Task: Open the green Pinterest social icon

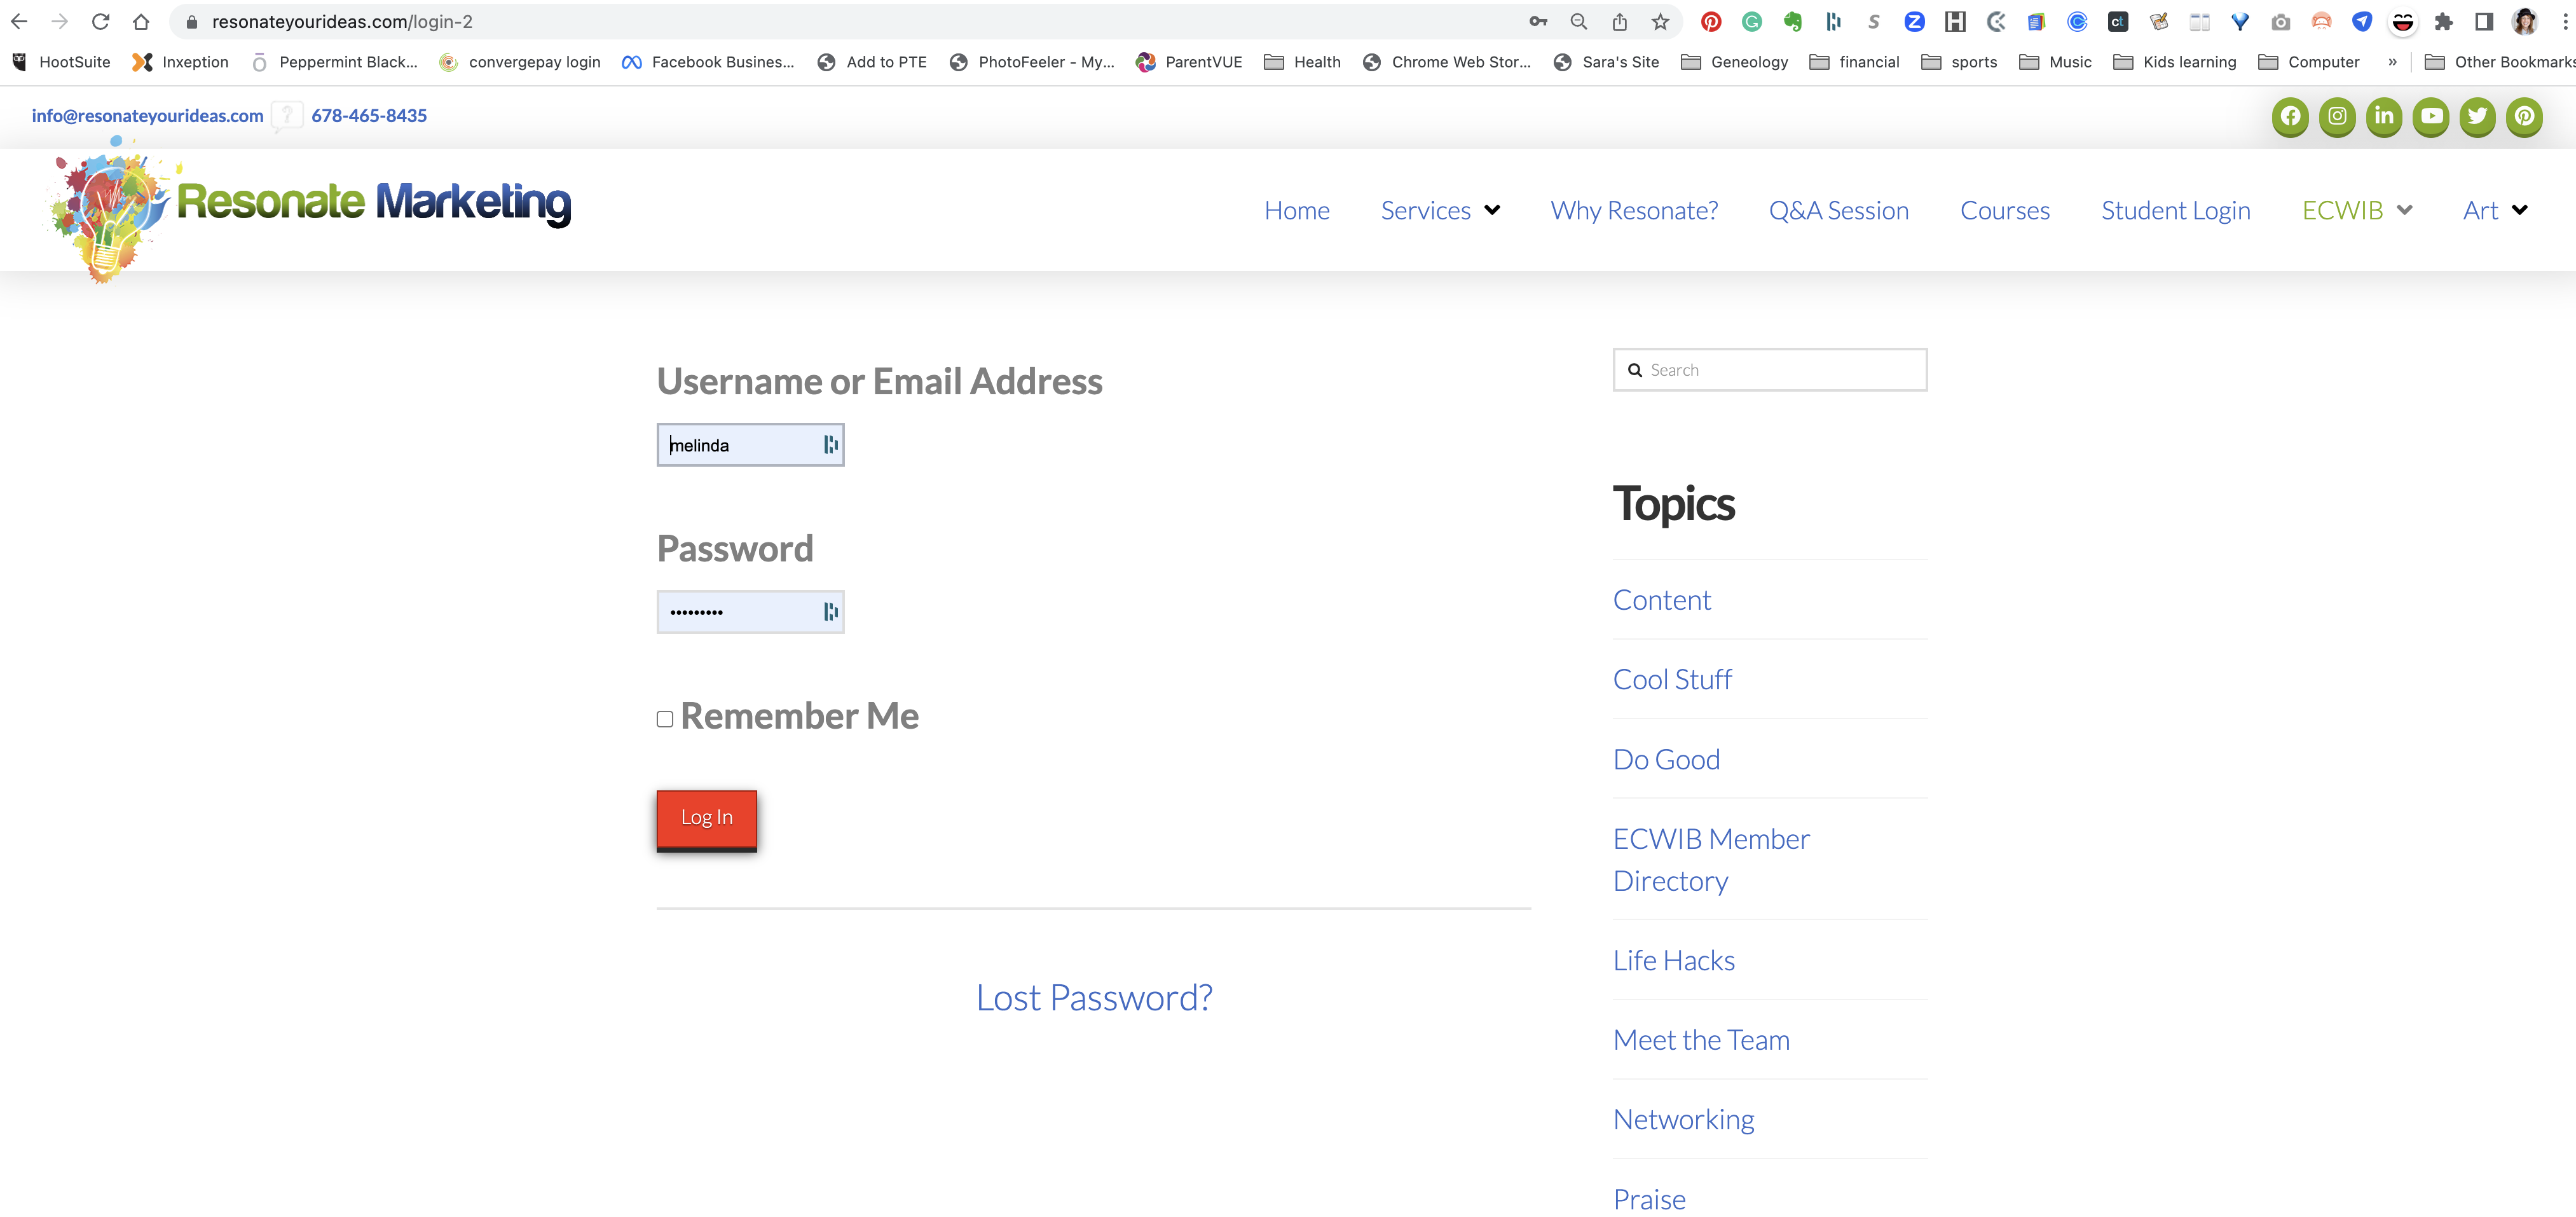Action: coord(2524,116)
